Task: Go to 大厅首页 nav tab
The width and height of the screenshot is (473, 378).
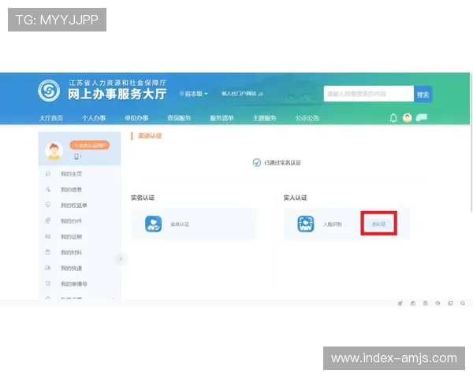Action: (51, 118)
